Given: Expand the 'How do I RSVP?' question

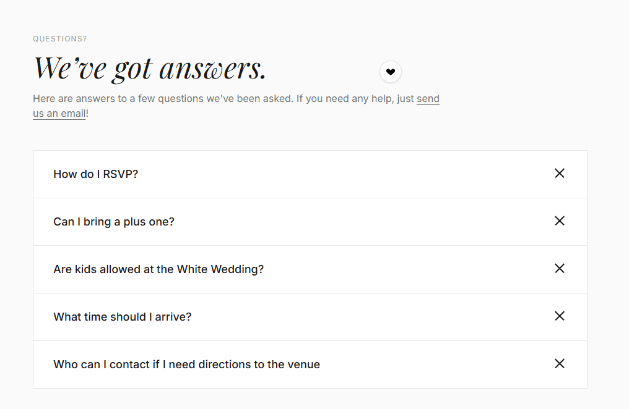Looking at the screenshot, I should pyautogui.click(x=310, y=174).
